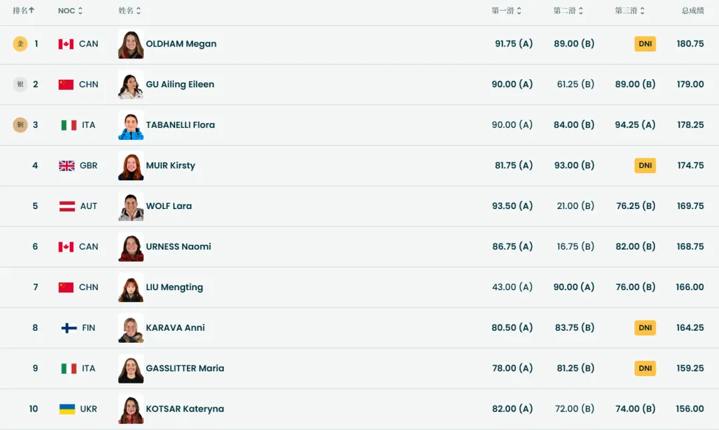Click the Great Britain flag icon
Screen dimensions: 719x430
point(67,166)
